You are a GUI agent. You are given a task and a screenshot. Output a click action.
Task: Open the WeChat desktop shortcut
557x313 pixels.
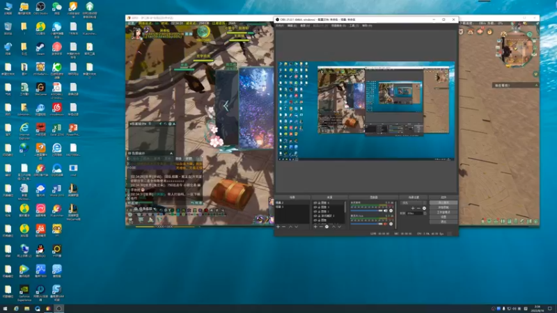tap(57, 8)
